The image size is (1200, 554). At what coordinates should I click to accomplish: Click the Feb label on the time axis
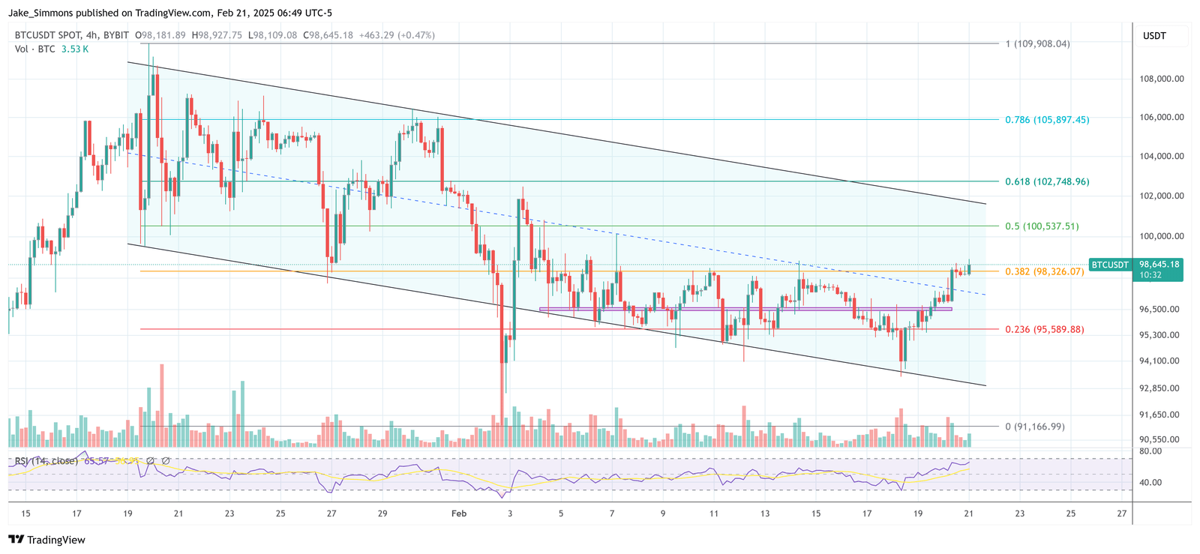click(x=459, y=514)
